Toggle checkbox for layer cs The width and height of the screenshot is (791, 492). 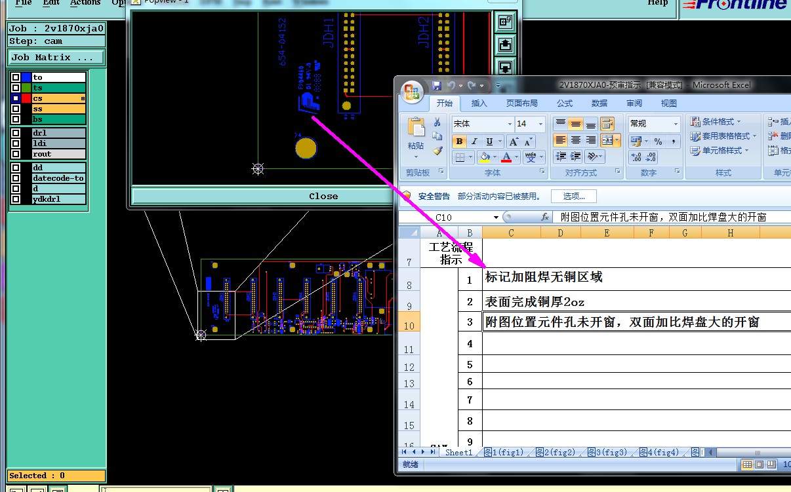(x=16, y=98)
